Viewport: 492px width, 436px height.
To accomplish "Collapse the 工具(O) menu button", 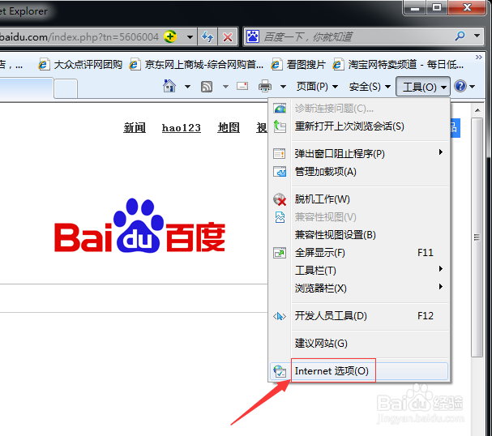I will 423,87.
